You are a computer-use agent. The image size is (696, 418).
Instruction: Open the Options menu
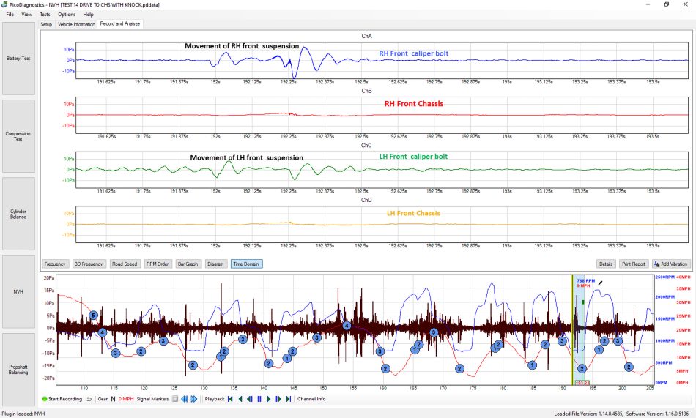(x=67, y=14)
